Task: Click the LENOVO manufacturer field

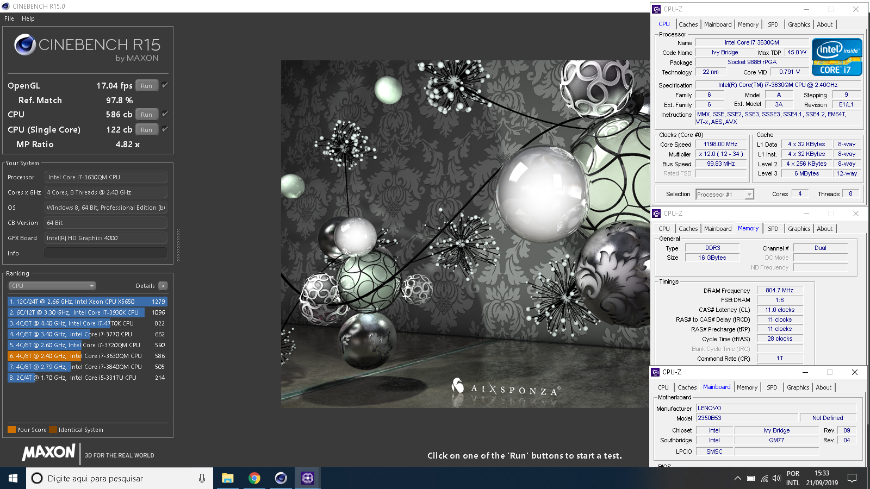Action: coord(776,408)
